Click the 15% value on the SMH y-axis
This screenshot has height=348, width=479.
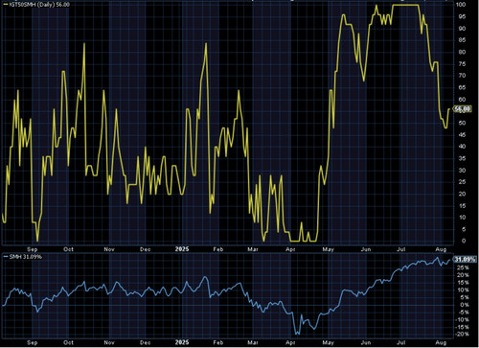[463, 283]
